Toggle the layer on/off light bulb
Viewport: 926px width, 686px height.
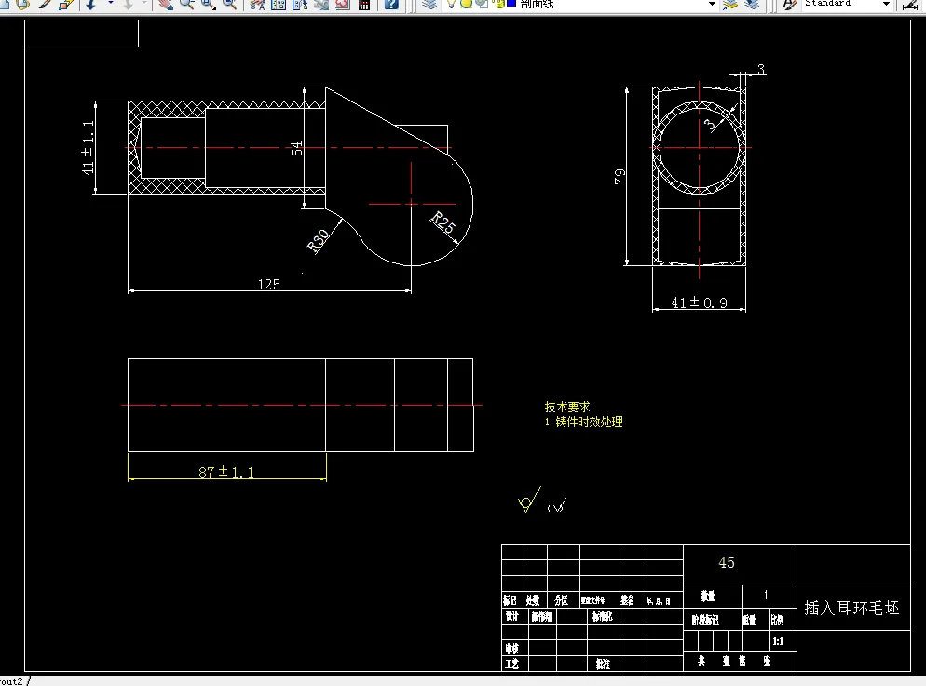453,4
